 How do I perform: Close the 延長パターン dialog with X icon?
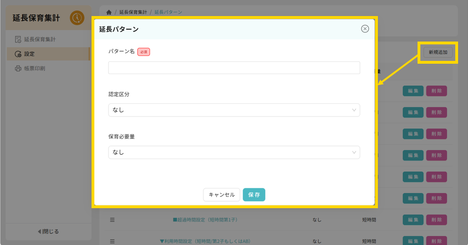coord(365,29)
